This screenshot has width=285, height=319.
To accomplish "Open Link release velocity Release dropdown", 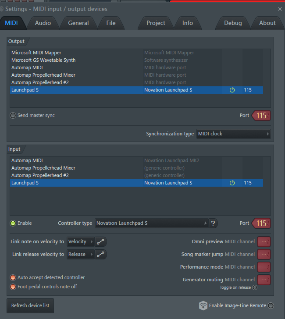I will (80, 254).
